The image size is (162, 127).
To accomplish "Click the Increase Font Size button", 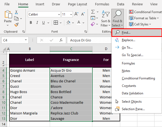I will [76, 14].
